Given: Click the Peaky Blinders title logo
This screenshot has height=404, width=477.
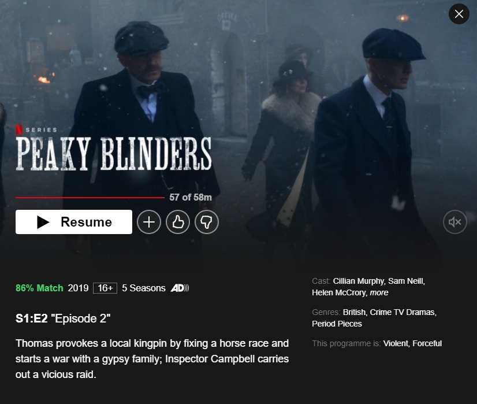Looking at the screenshot, I should click(x=113, y=154).
